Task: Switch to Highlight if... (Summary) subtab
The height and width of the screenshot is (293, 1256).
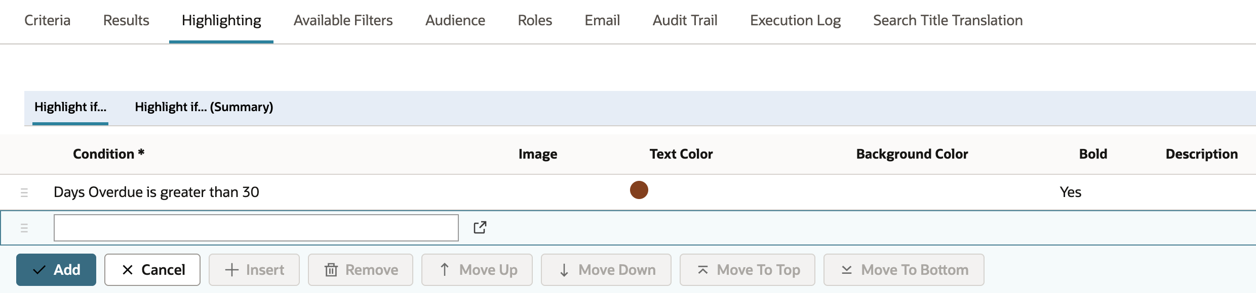Action: [204, 107]
